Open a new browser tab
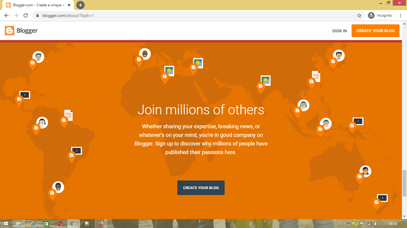The width and height of the screenshot is (407, 228). click(80, 5)
